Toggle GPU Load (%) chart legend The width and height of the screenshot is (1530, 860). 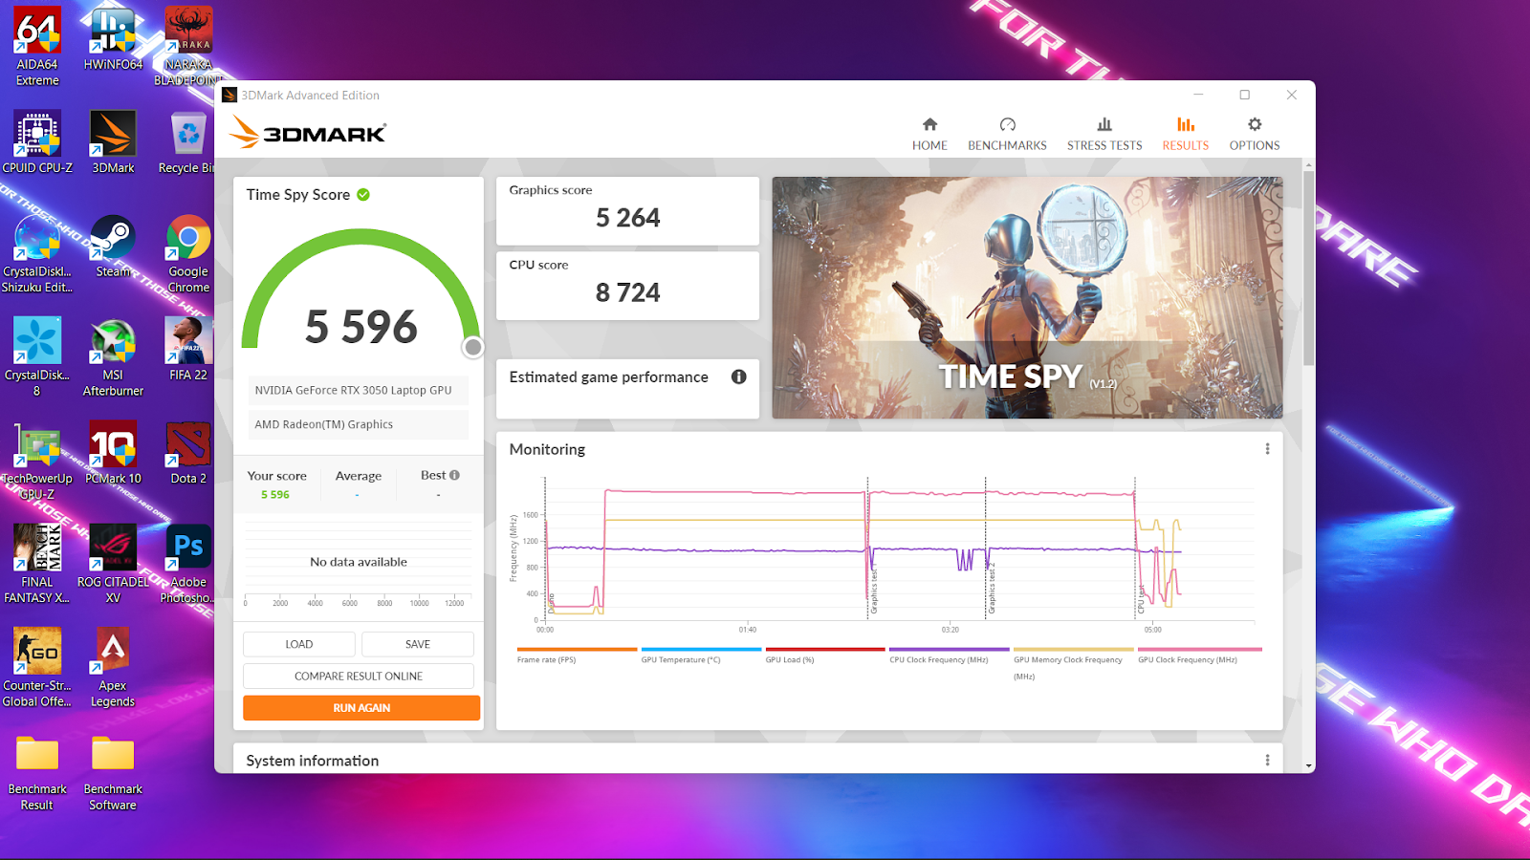click(x=825, y=656)
